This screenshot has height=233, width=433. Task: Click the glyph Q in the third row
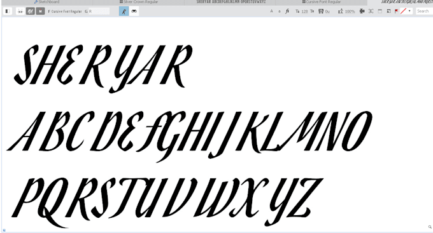(x=54, y=203)
